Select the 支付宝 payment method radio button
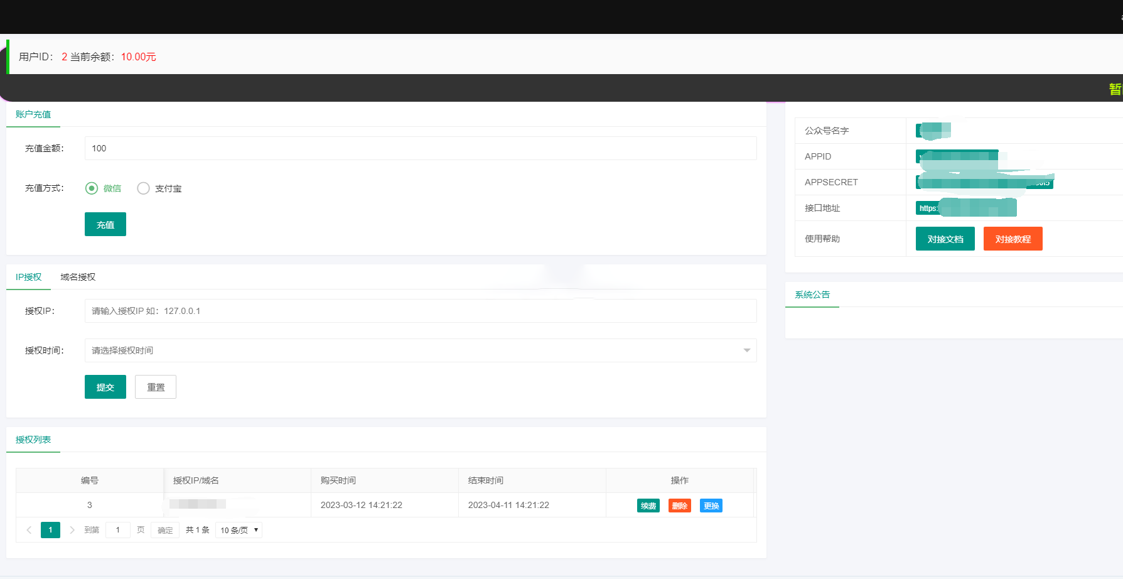1123x579 pixels. (x=143, y=188)
